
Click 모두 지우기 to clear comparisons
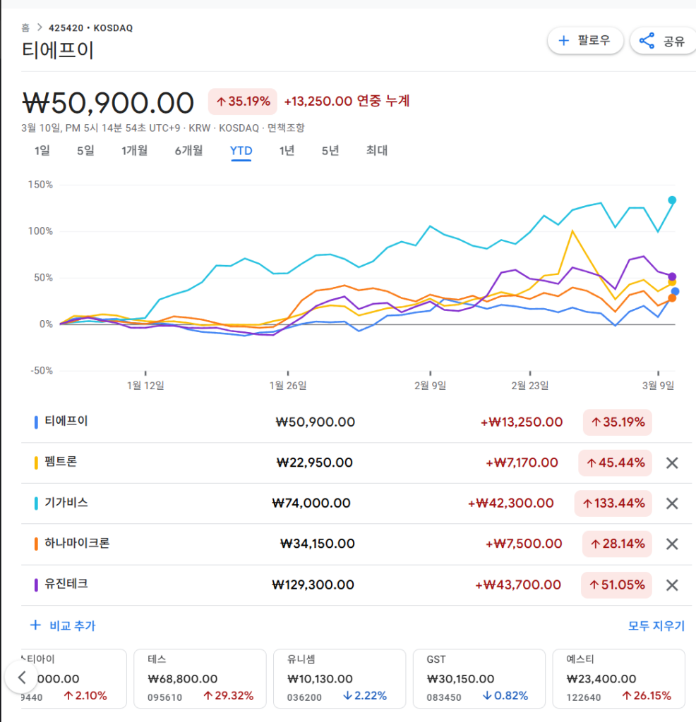pyautogui.click(x=656, y=625)
